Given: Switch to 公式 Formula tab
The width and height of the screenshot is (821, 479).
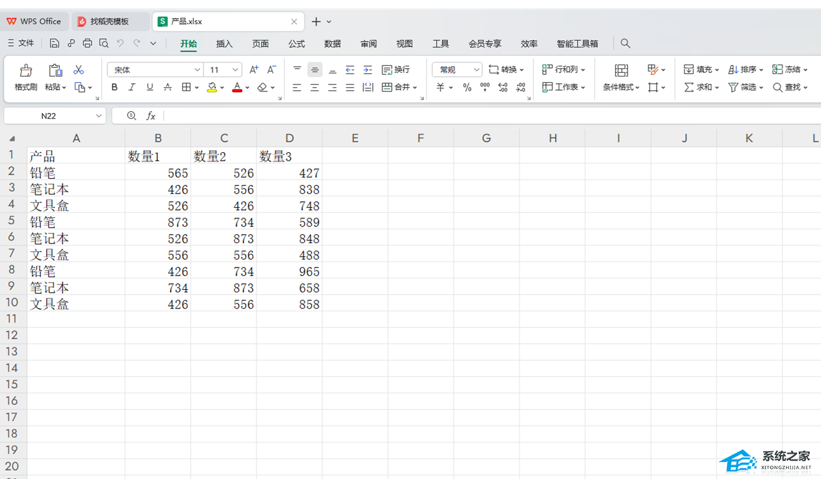Looking at the screenshot, I should (296, 44).
